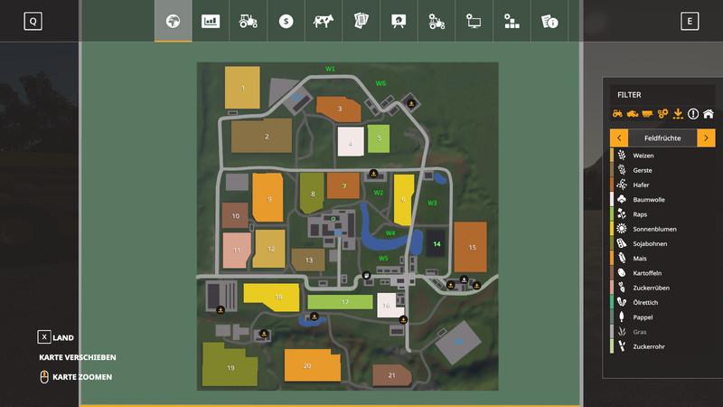This screenshot has width=723, height=407.
Task: Click the Feldfrüchte category selector label
Action: coord(662,137)
